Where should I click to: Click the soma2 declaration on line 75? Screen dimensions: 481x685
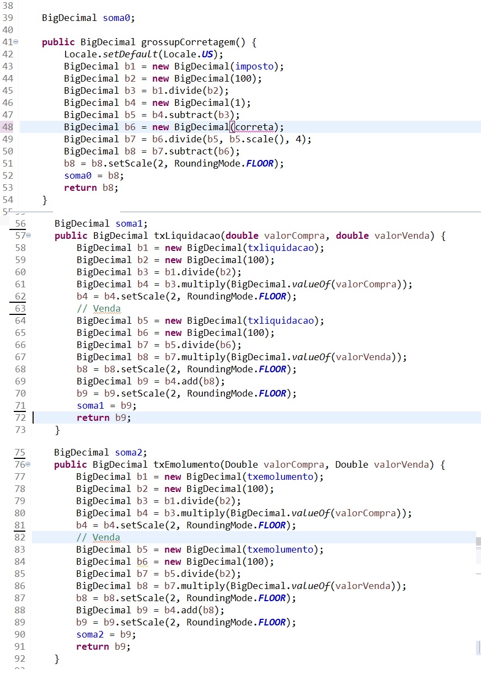pyautogui.click(x=101, y=452)
